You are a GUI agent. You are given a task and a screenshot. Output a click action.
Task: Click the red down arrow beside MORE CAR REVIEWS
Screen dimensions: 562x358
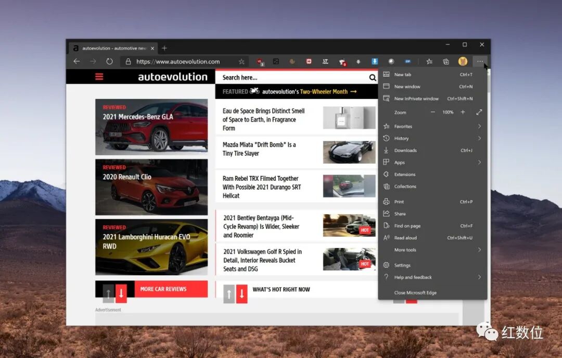click(121, 293)
